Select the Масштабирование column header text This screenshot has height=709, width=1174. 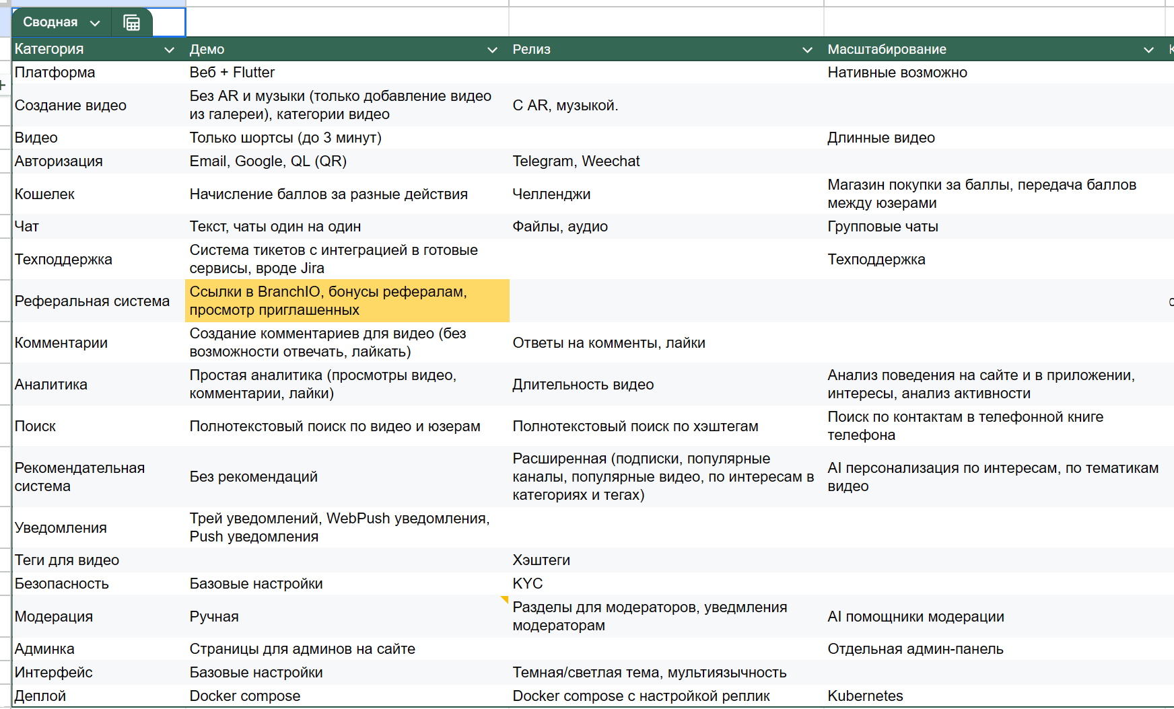tap(887, 49)
